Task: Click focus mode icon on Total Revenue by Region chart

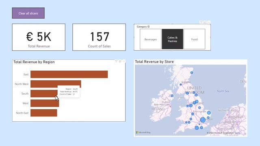Action: coord(120,61)
